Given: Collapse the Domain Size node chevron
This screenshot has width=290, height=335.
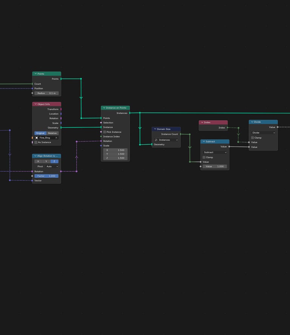Looking at the screenshot, I should point(155,129).
